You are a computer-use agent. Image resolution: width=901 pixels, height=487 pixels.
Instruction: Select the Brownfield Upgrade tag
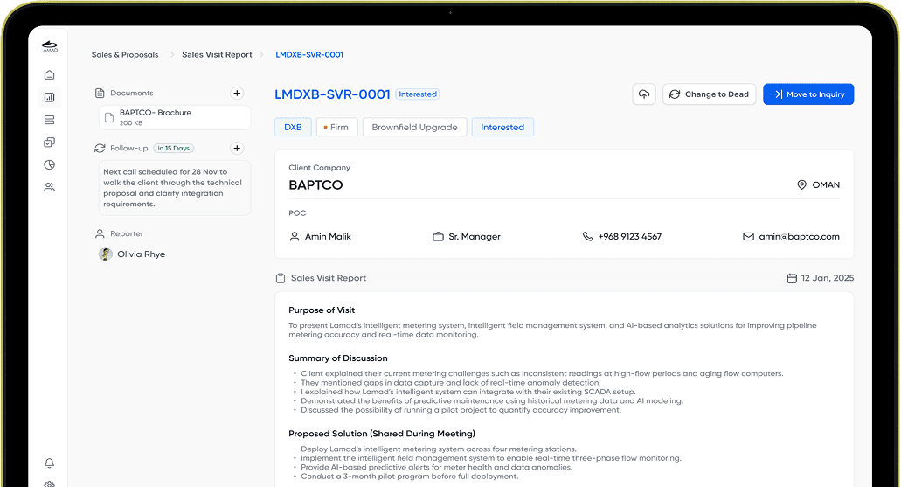tap(414, 127)
